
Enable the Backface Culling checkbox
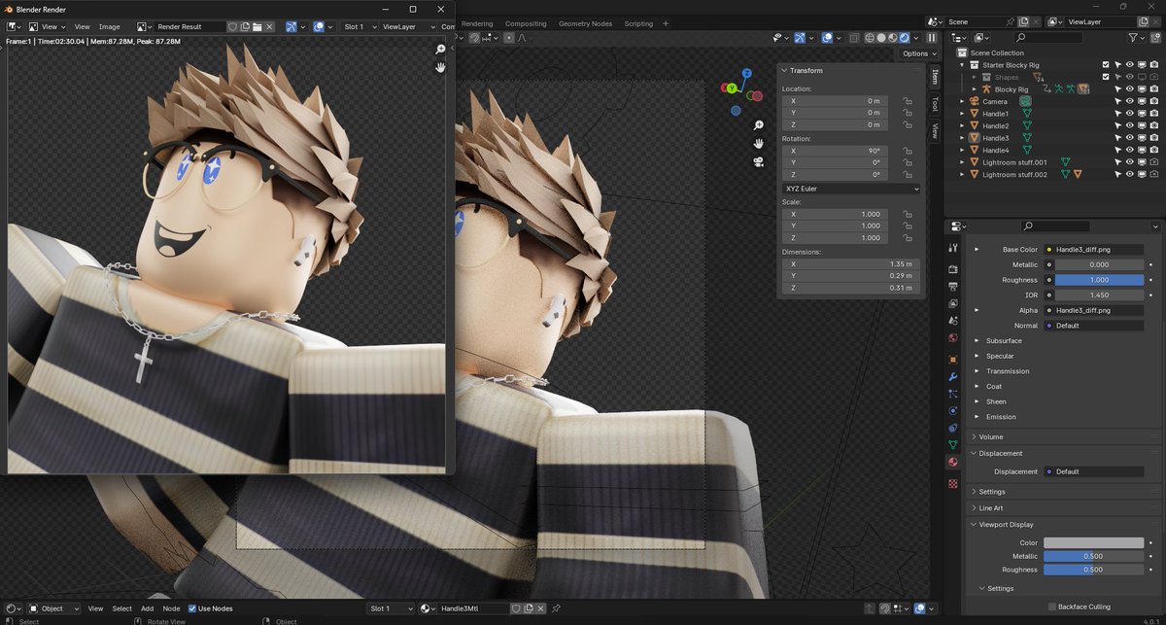1052,607
